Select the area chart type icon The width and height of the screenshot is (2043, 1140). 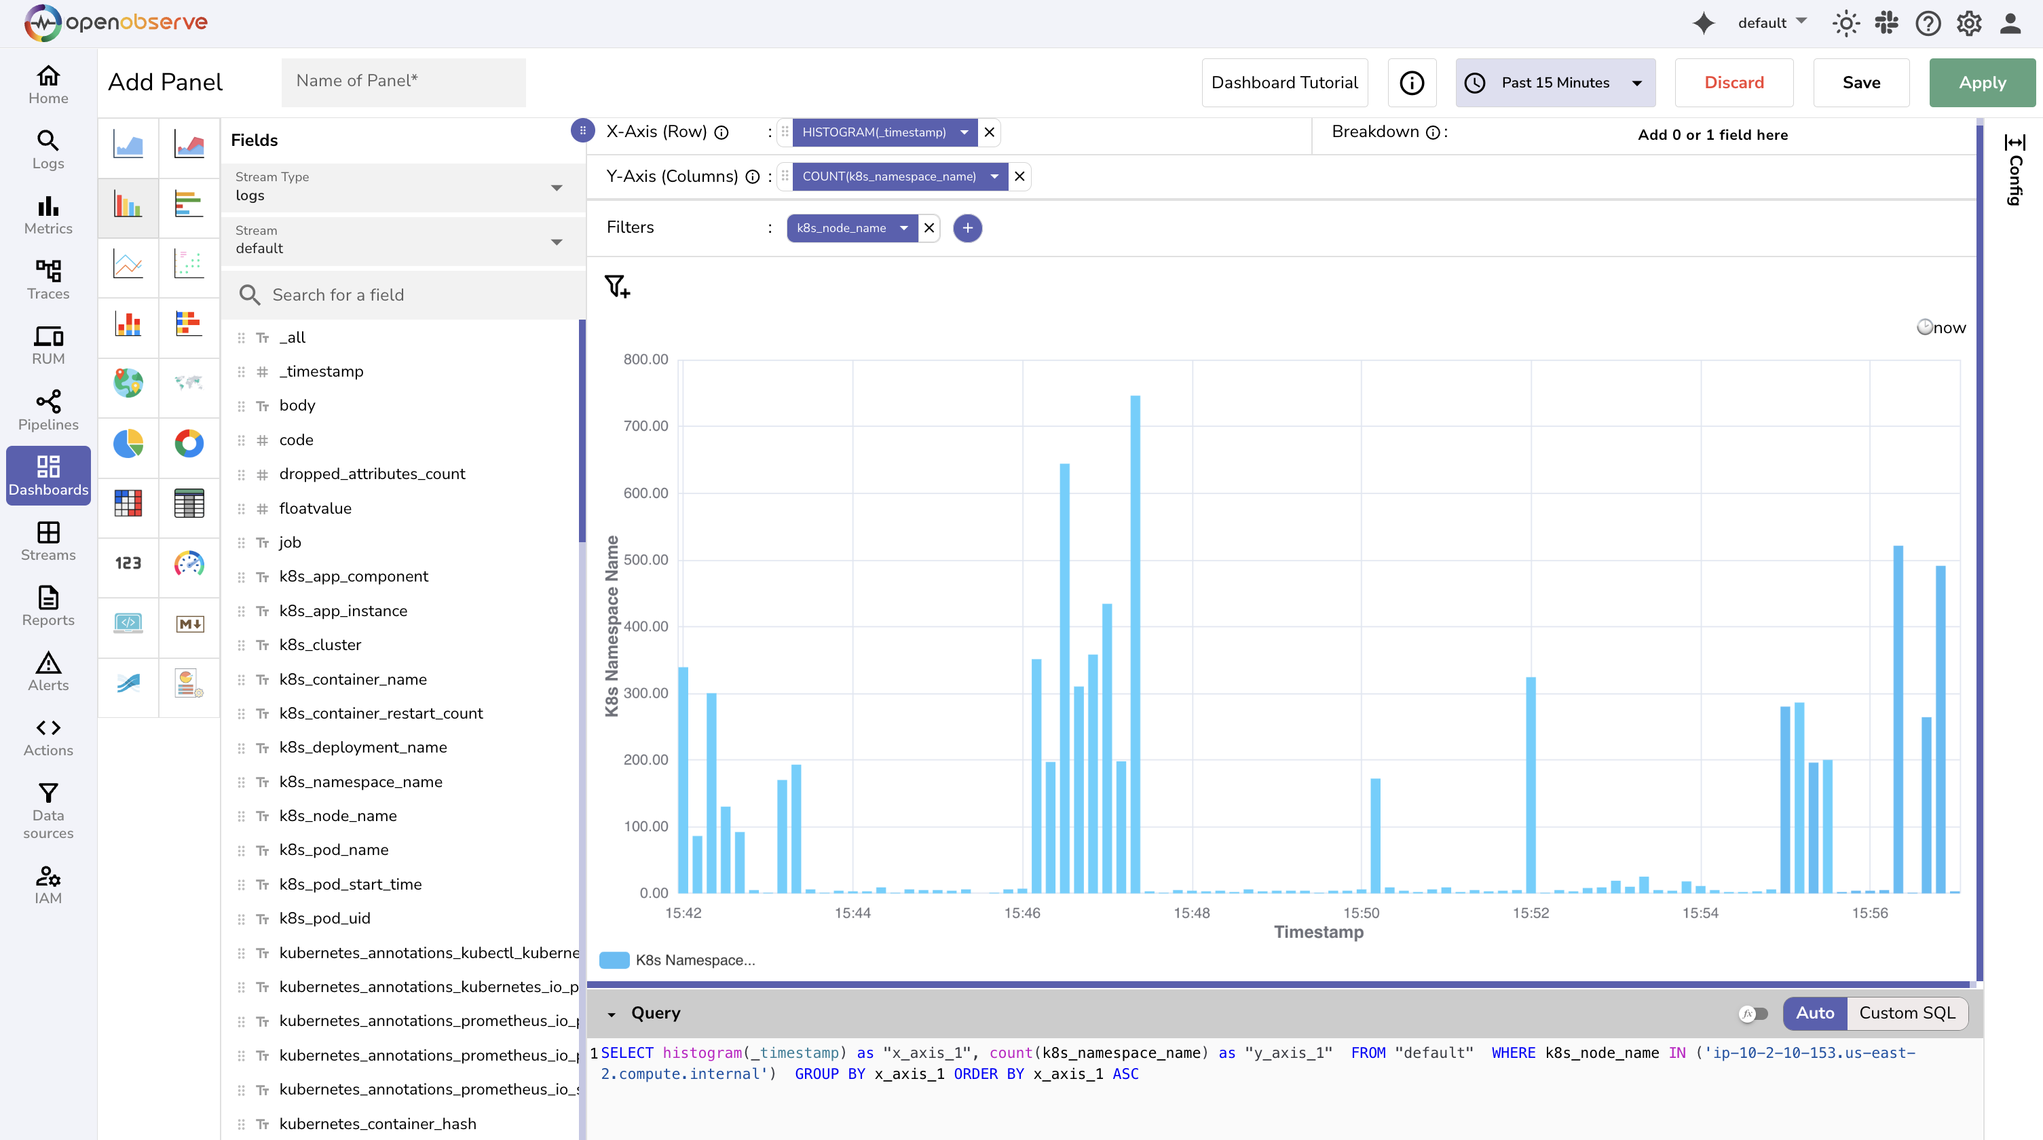tap(128, 145)
